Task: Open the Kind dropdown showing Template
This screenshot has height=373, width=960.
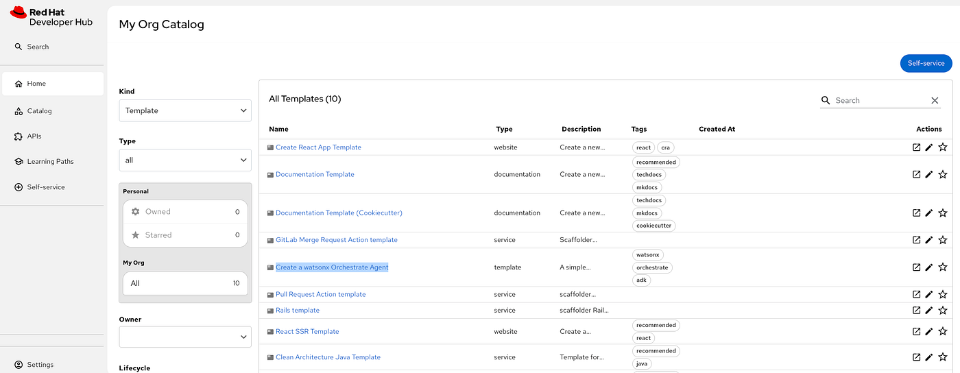Action: tap(185, 110)
